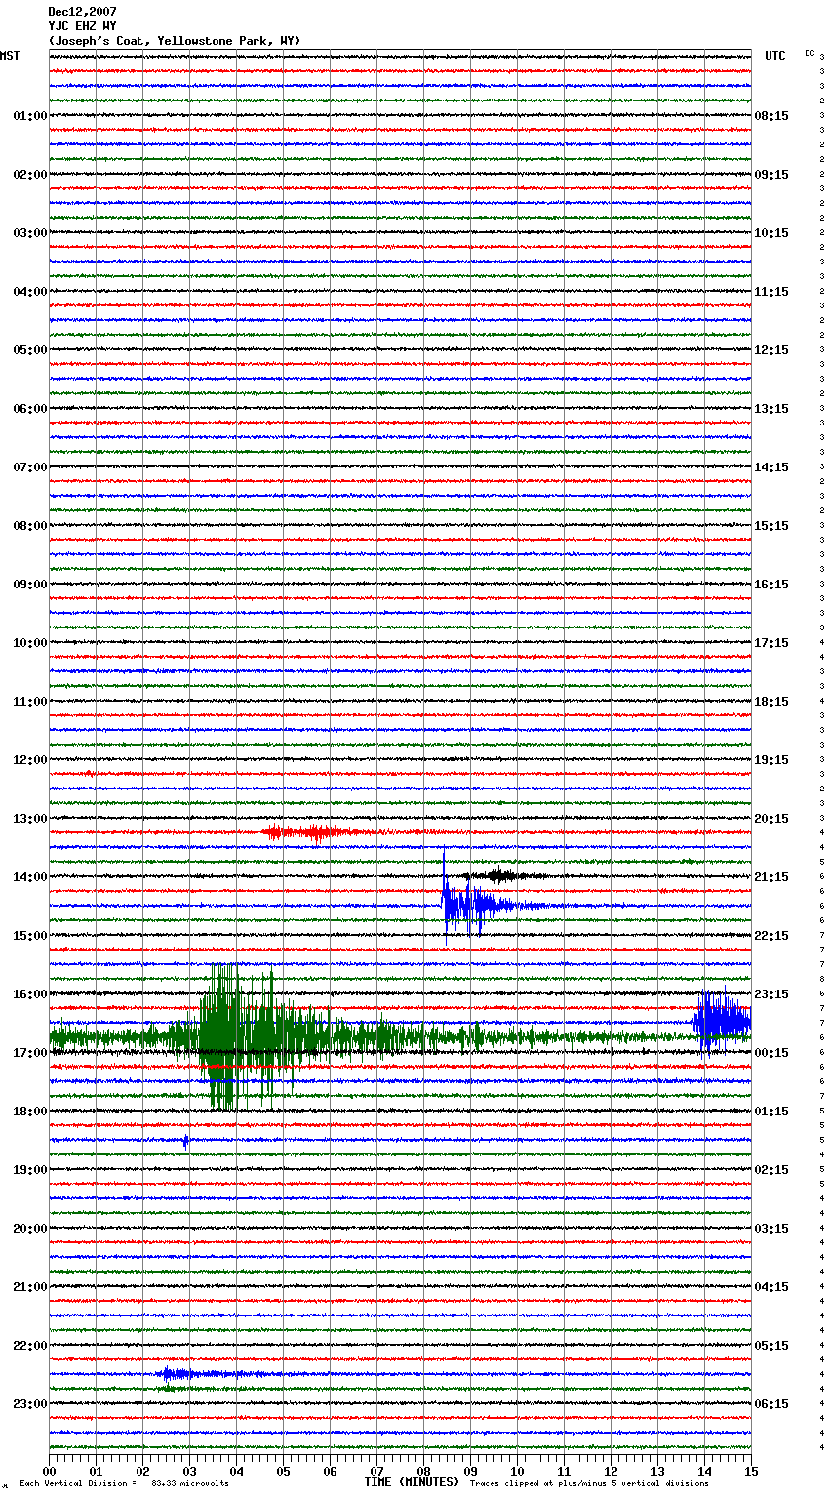Viewport: 829px width, 1497px height.
Task: Click the small blue spike after 18:00
Action: tap(185, 1140)
